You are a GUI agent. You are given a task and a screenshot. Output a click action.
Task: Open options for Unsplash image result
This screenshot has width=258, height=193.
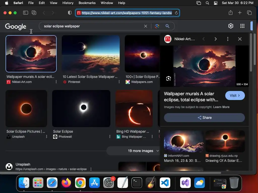coord(47,136)
